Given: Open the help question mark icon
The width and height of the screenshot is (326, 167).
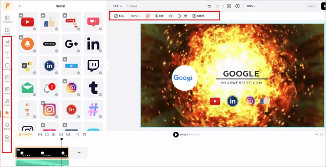Looking at the screenshot, I should point(238,6).
